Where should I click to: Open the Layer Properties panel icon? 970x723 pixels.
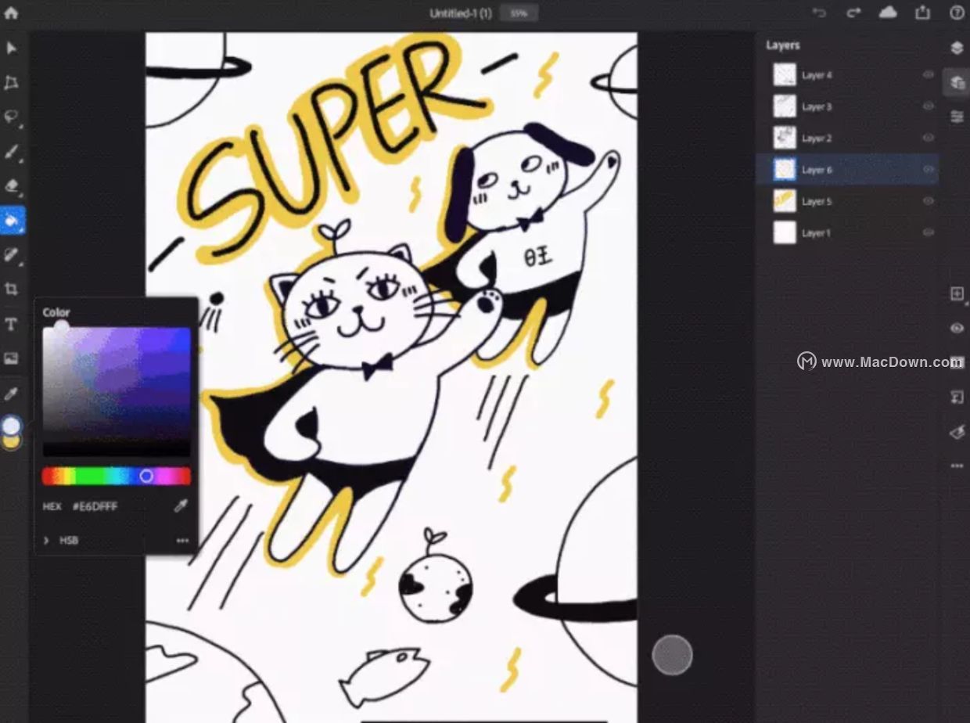point(957,82)
